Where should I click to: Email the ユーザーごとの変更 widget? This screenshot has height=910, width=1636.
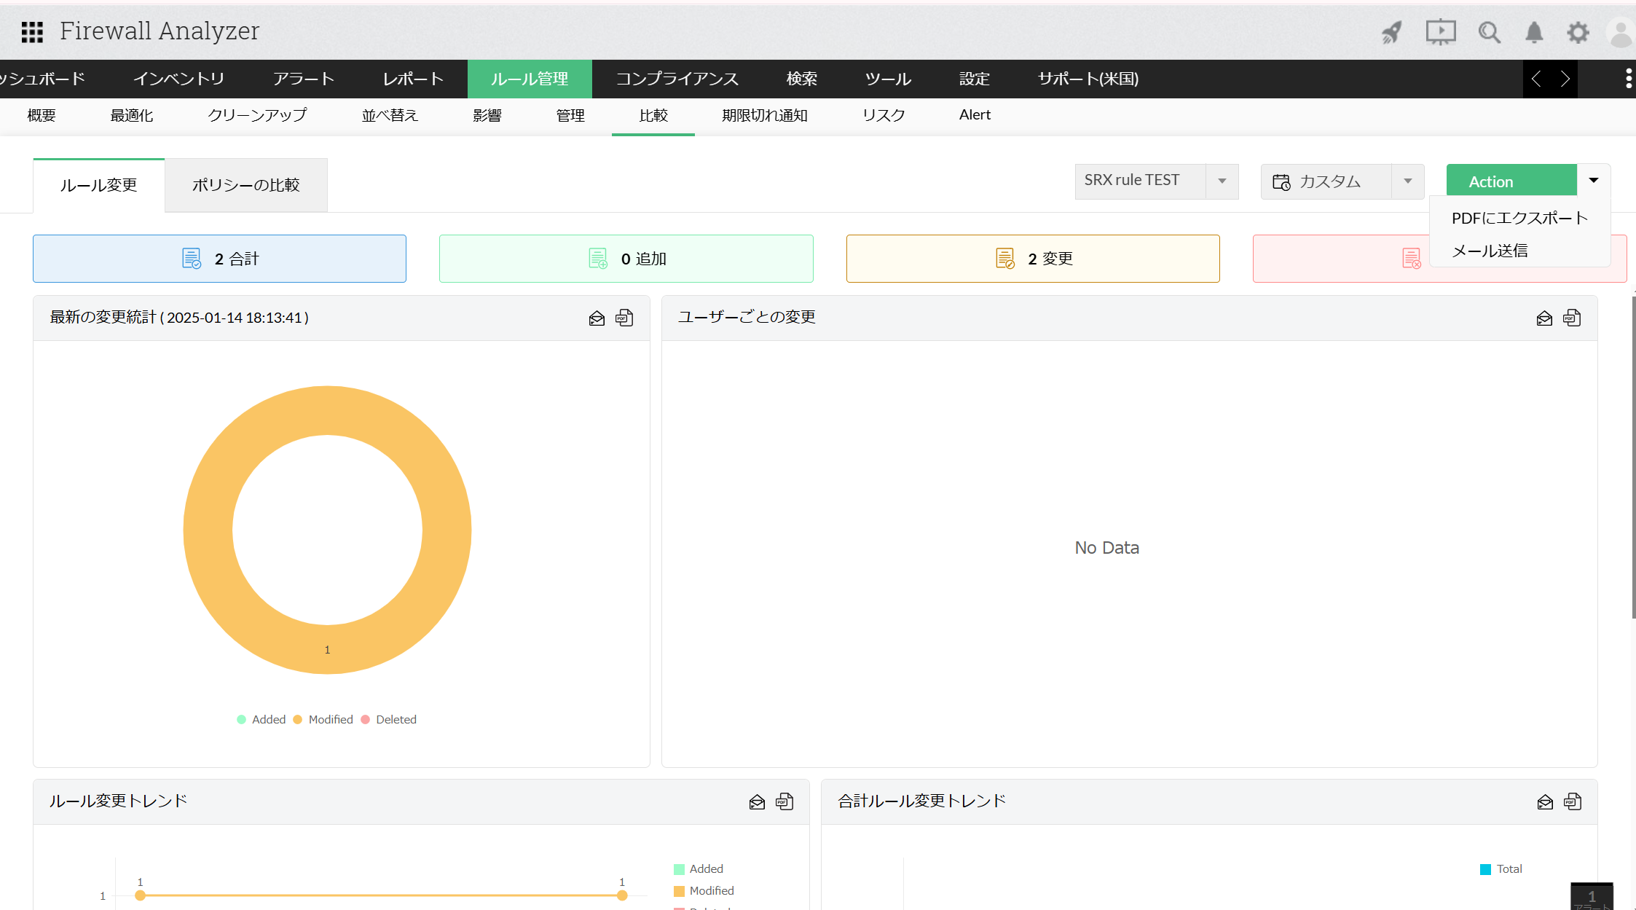click(x=1544, y=318)
